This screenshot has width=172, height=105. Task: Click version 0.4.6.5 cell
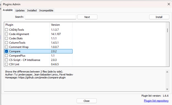pos(55,64)
